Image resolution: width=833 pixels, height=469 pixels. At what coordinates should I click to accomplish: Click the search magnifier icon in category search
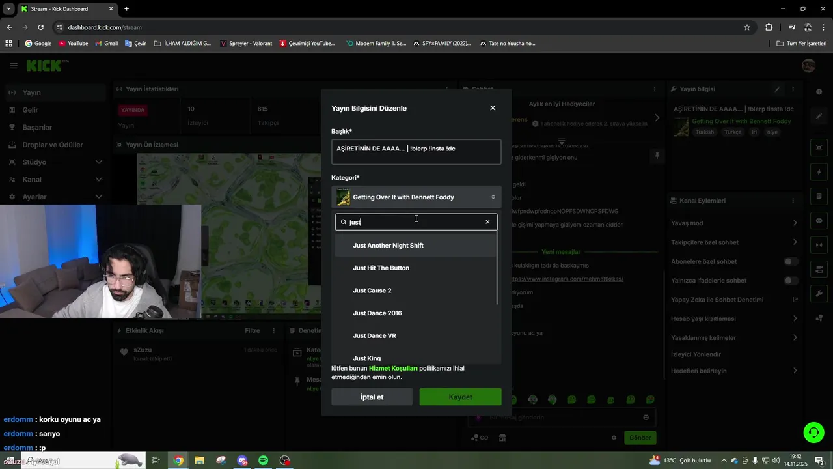344,222
